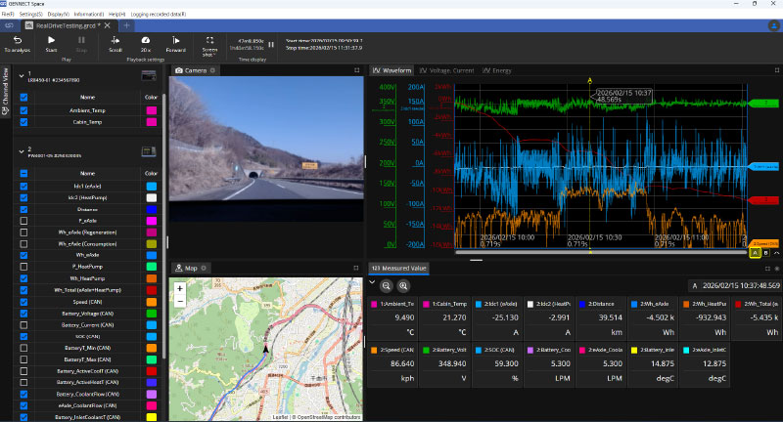Viewport: 783px width, 422px height.
Task: Click the Cabin_Temp magenta color swatch
Action: click(x=151, y=123)
